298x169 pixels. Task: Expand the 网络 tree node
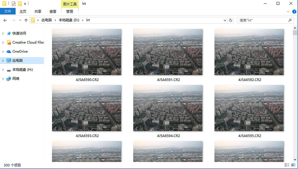point(3,79)
